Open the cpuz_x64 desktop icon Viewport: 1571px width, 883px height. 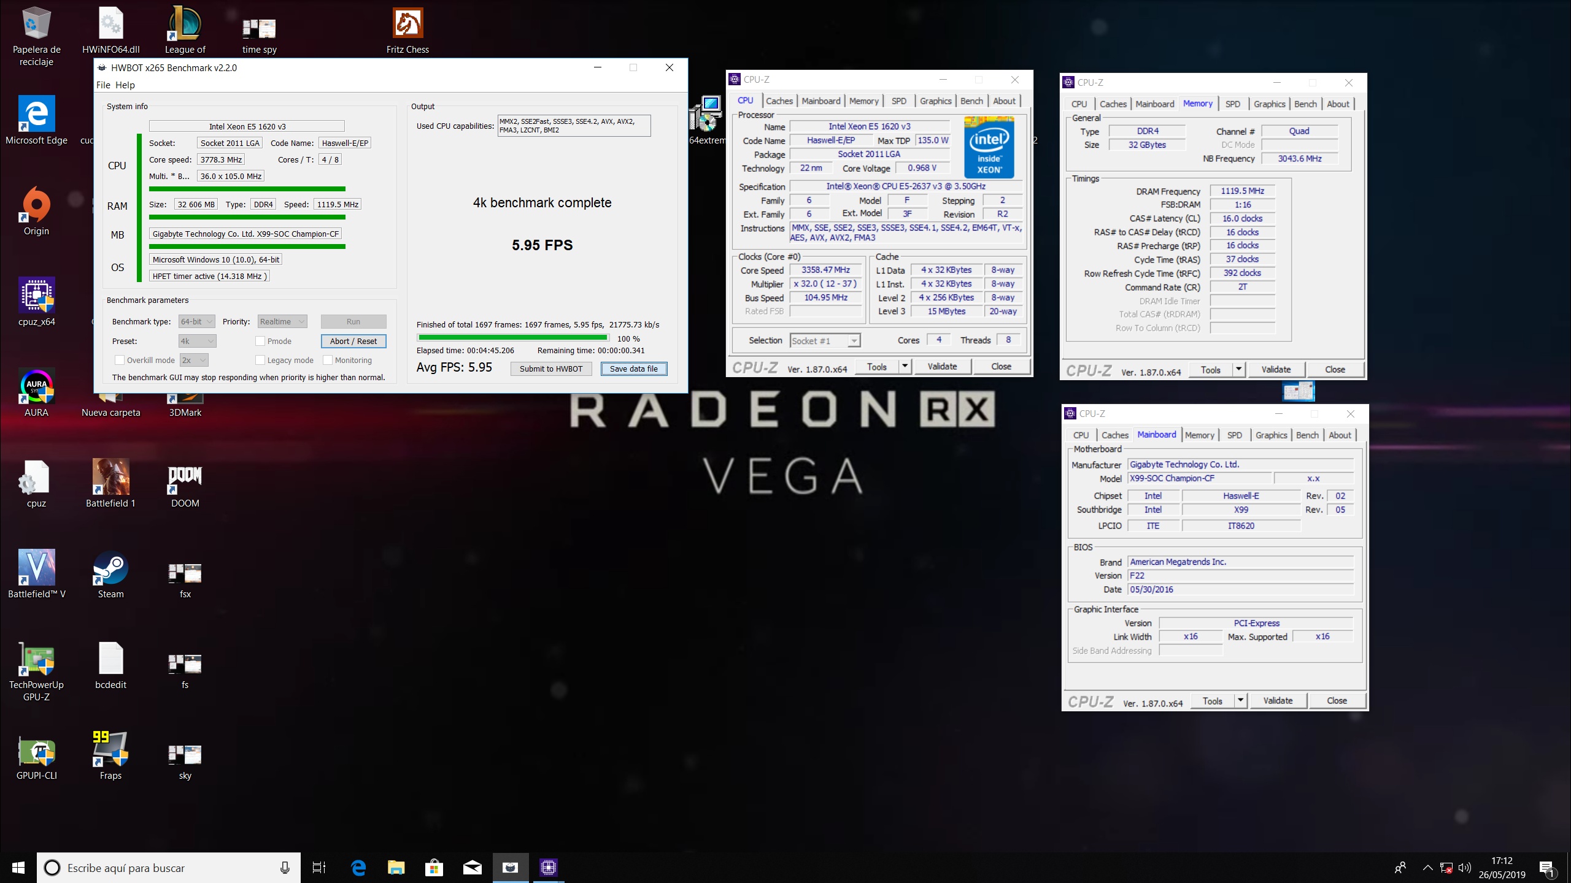36,302
